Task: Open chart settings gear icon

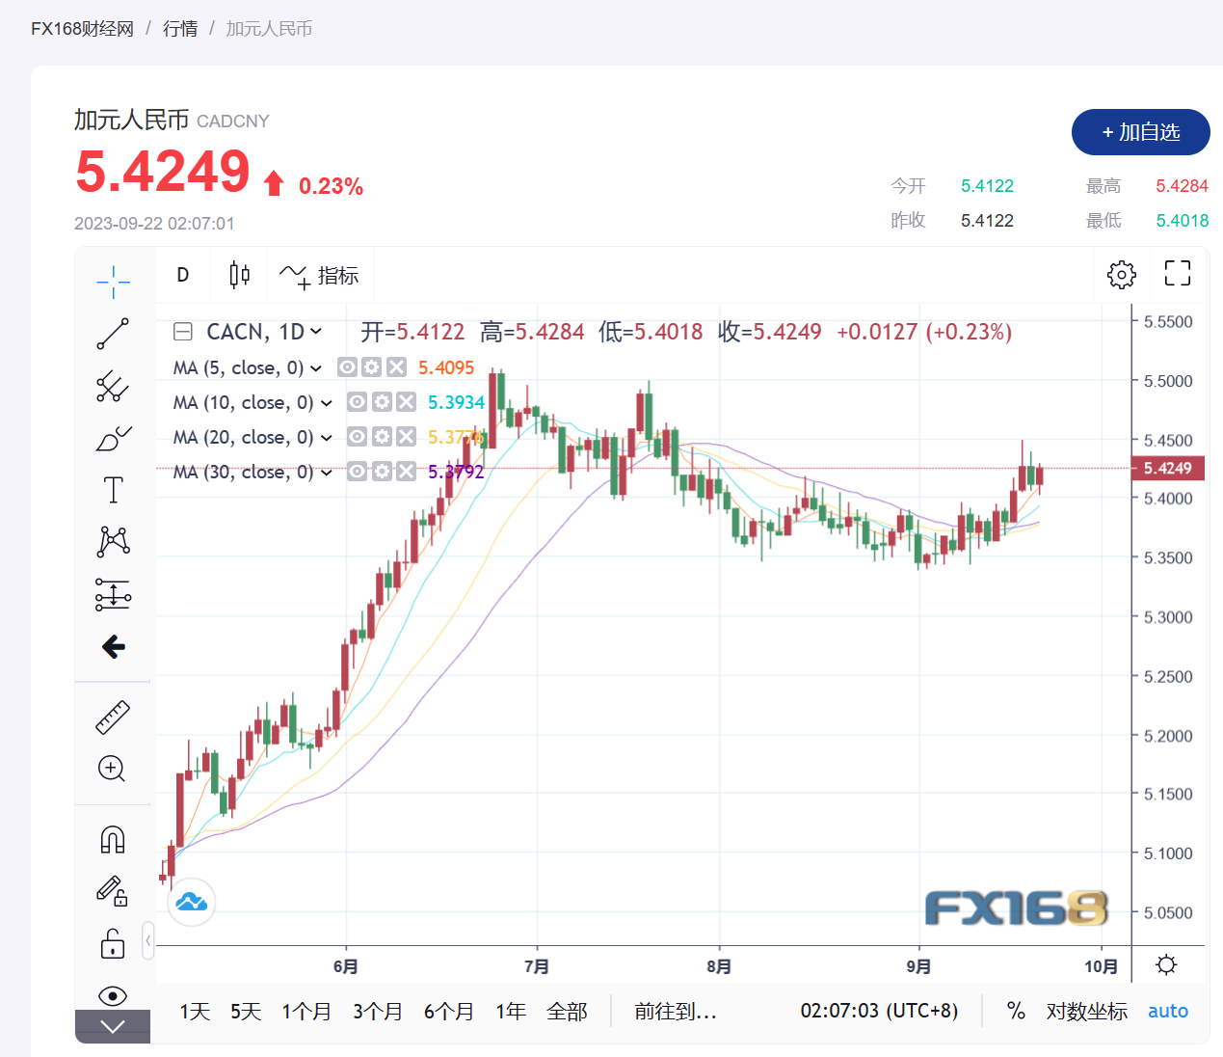Action: tap(1121, 275)
